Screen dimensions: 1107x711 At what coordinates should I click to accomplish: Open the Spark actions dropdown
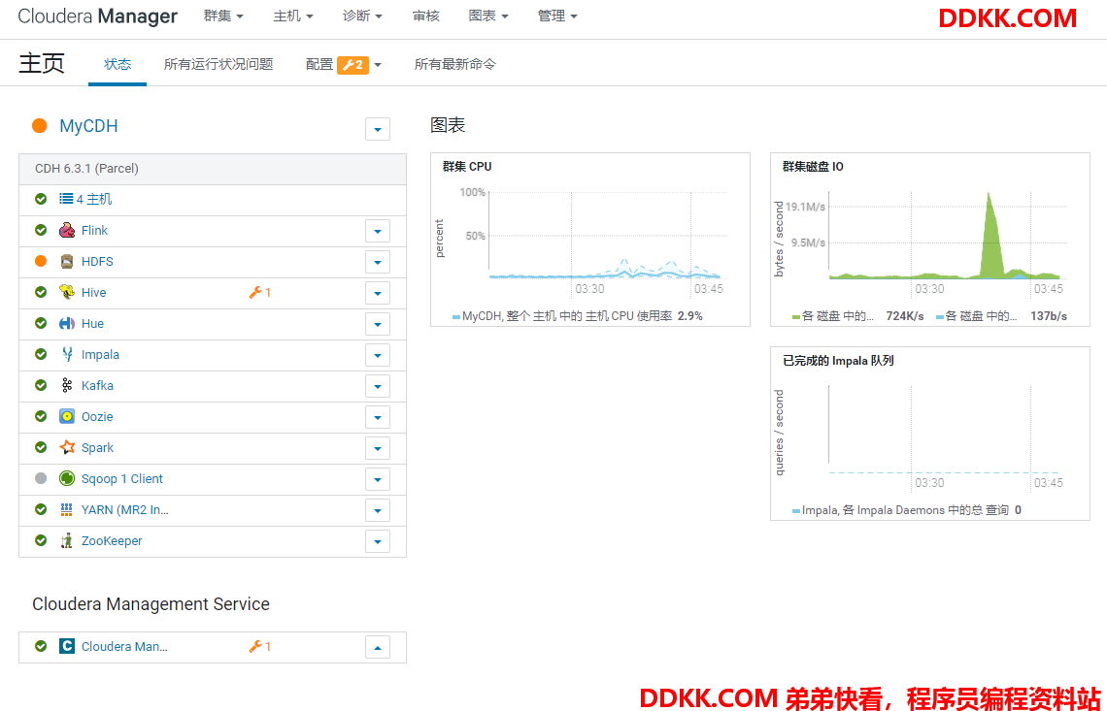378,448
